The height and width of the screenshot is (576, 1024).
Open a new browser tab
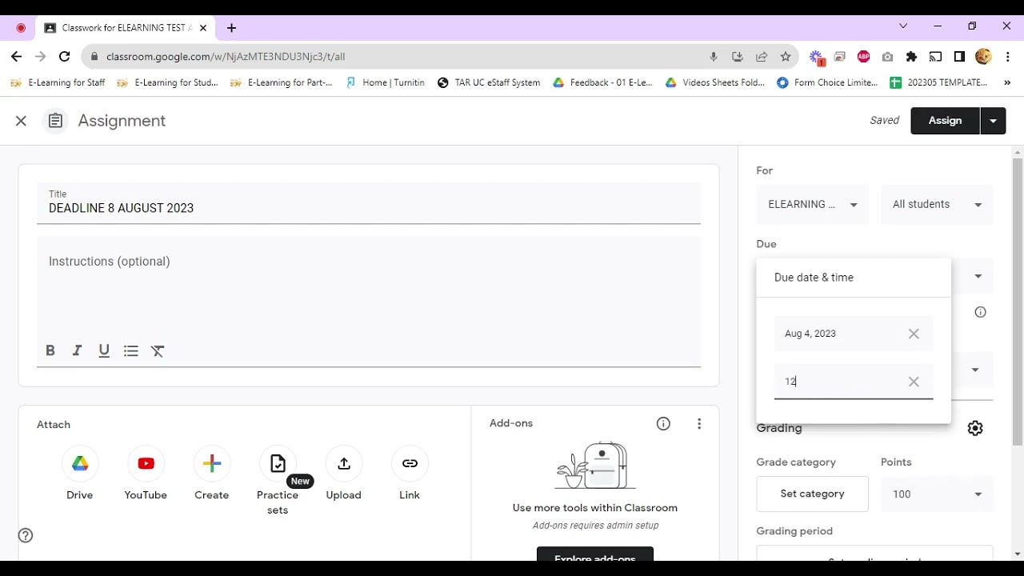click(231, 28)
